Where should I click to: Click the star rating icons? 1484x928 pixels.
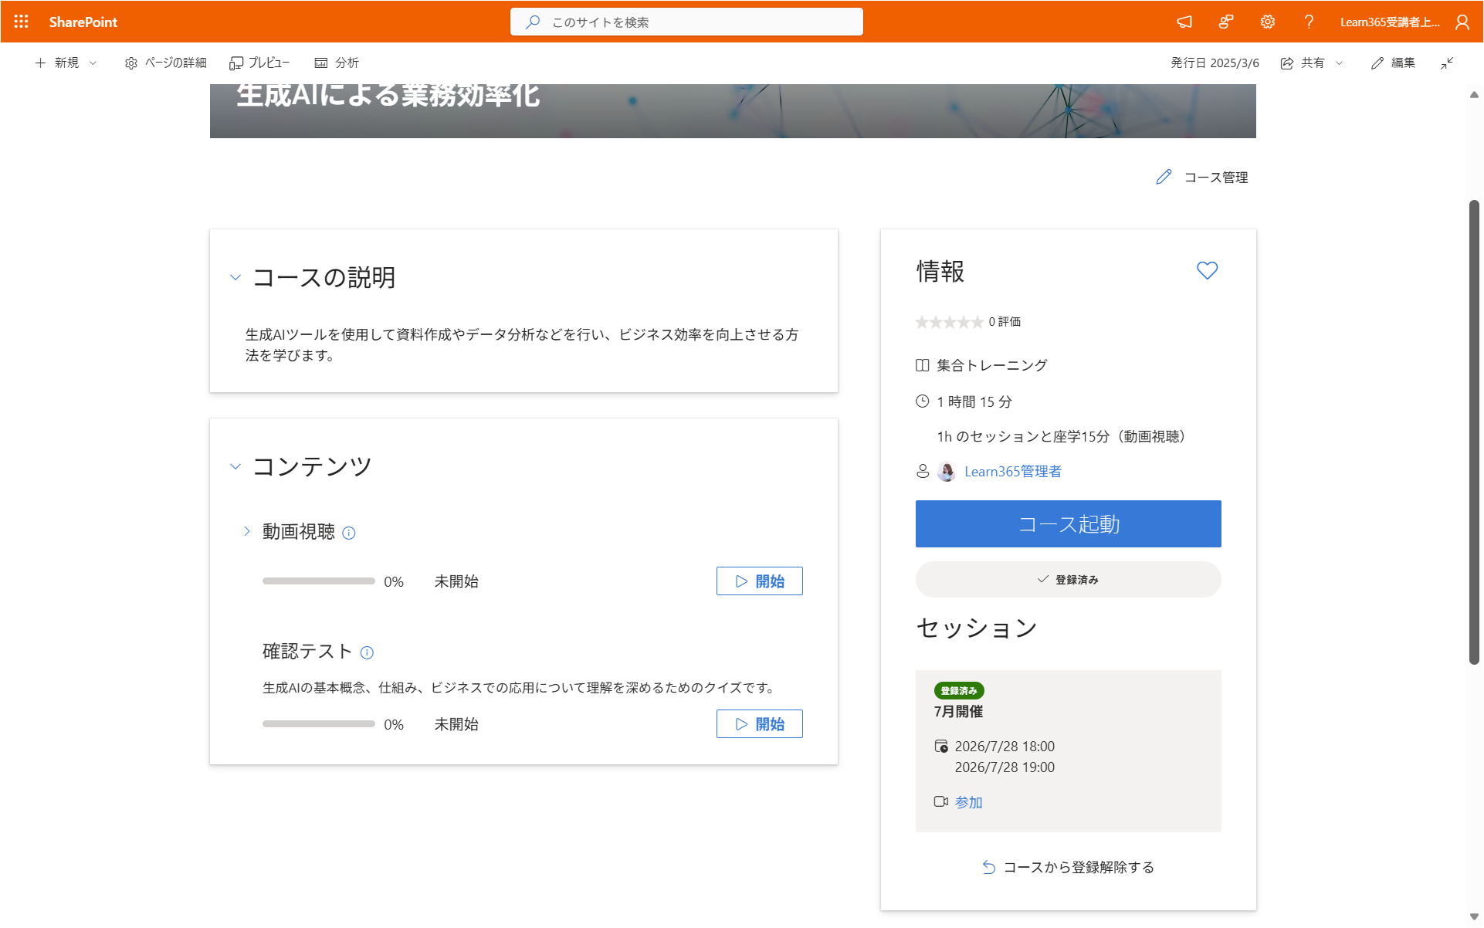[949, 322]
